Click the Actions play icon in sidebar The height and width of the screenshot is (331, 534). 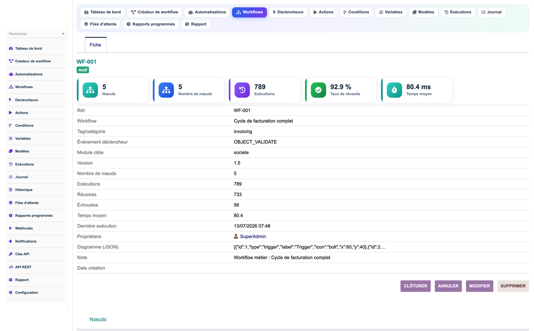coord(10,113)
